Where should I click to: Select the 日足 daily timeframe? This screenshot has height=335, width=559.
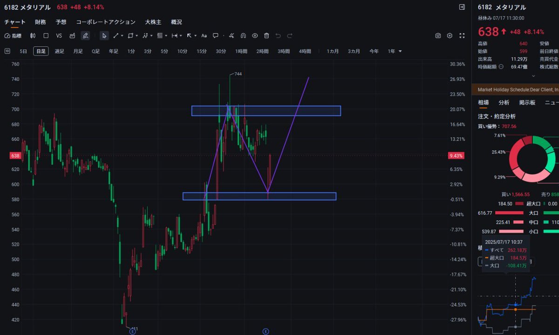click(x=41, y=51)
